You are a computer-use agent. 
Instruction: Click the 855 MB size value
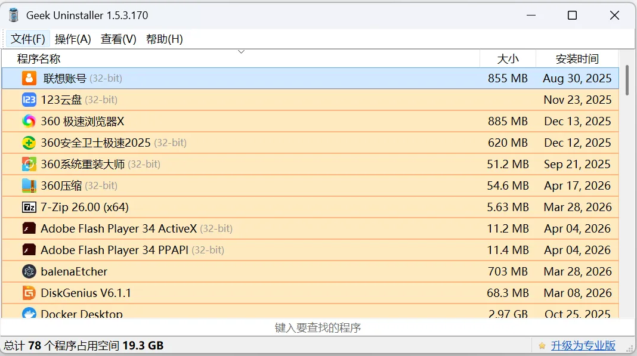pyautogui.click(x=508, y=78)
